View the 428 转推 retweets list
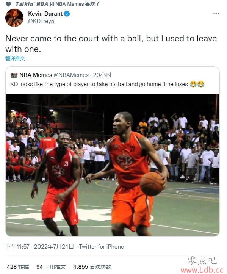The width and height of the screenshot is (227, 274). click(18, 267)
